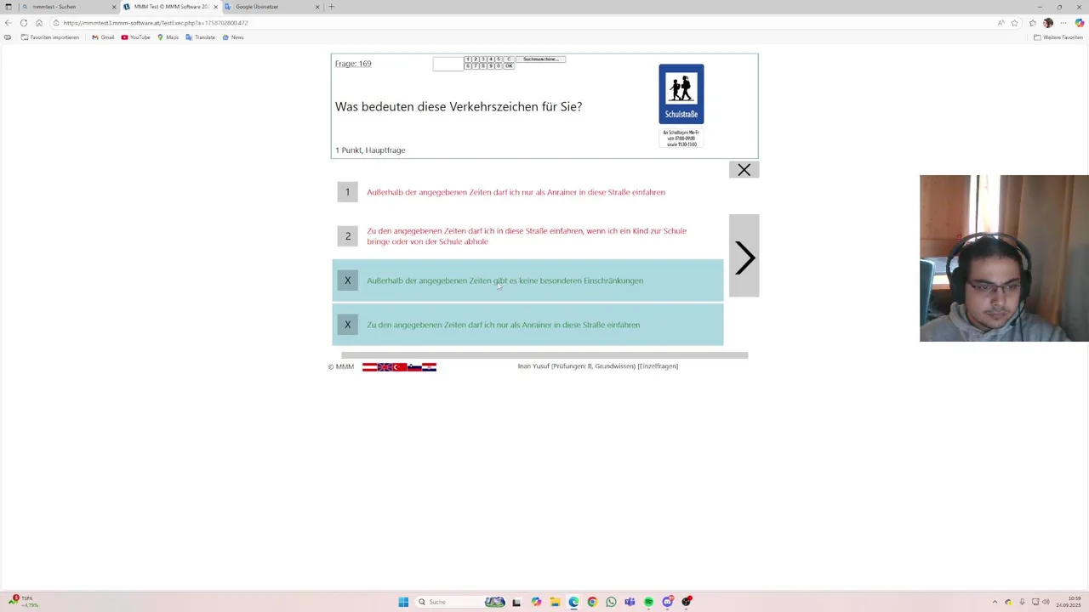Open Microsoft Teams from the taskbar

pyautogui.click(x=630, y=602)
